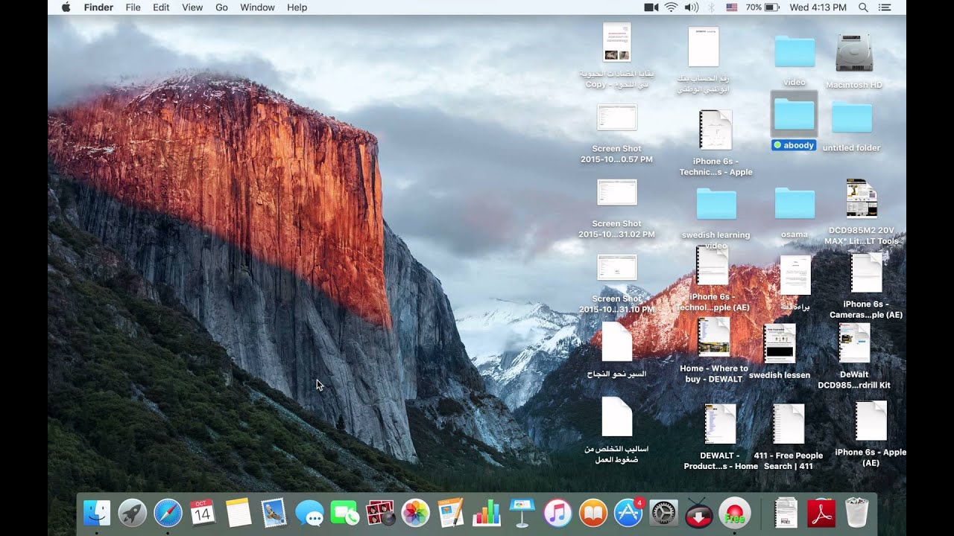Select 'Home - Where to buy - DEWALT' file

pos(714,337)
